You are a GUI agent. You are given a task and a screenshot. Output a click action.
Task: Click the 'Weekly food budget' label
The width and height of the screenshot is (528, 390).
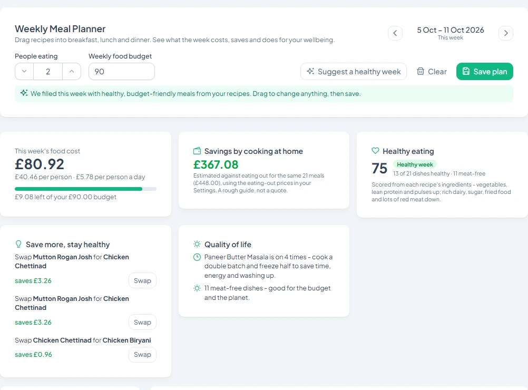120,56
